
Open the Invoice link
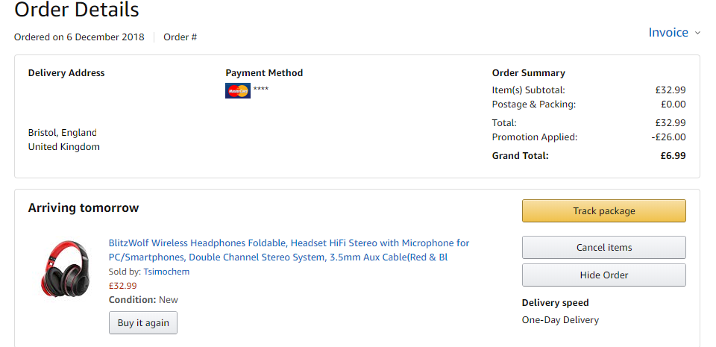point(668,32)
